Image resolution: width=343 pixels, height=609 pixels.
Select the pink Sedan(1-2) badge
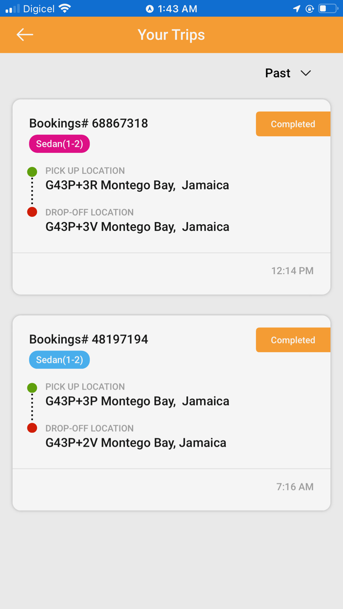coord(59,144)
